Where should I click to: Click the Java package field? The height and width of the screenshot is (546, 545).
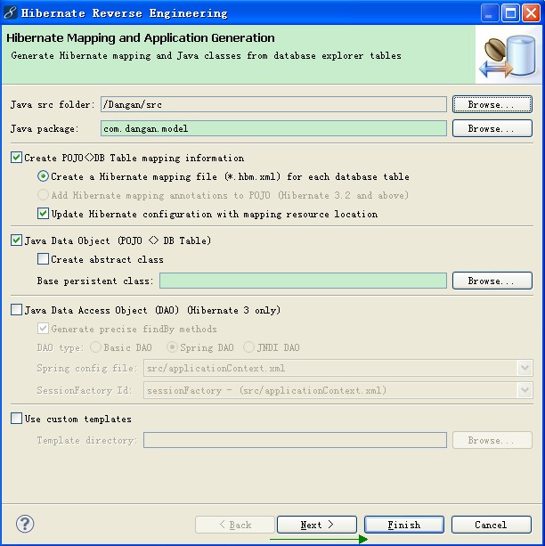point(273,128)
